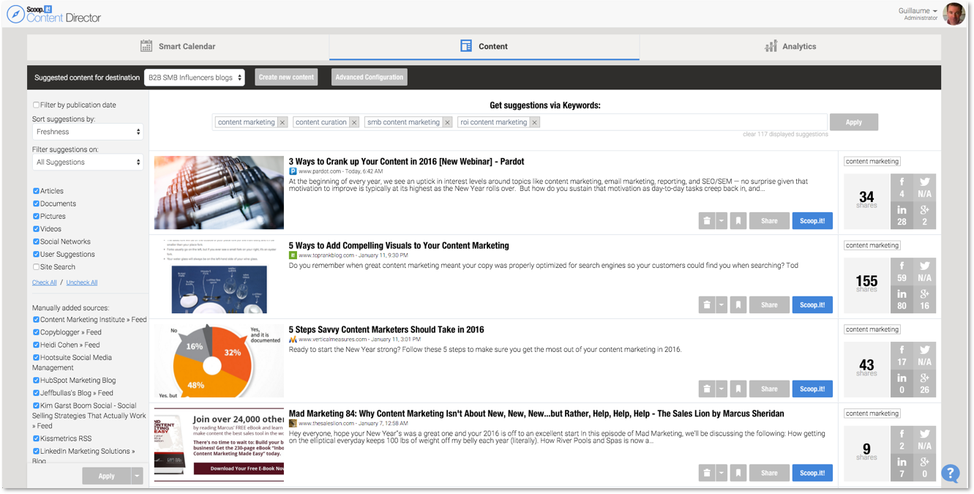This screenshot has height=494, width=974.
Task: Expand the trash options arrow for '5 Ways to Add Compelling Visuals'
Action: (721, 305)
